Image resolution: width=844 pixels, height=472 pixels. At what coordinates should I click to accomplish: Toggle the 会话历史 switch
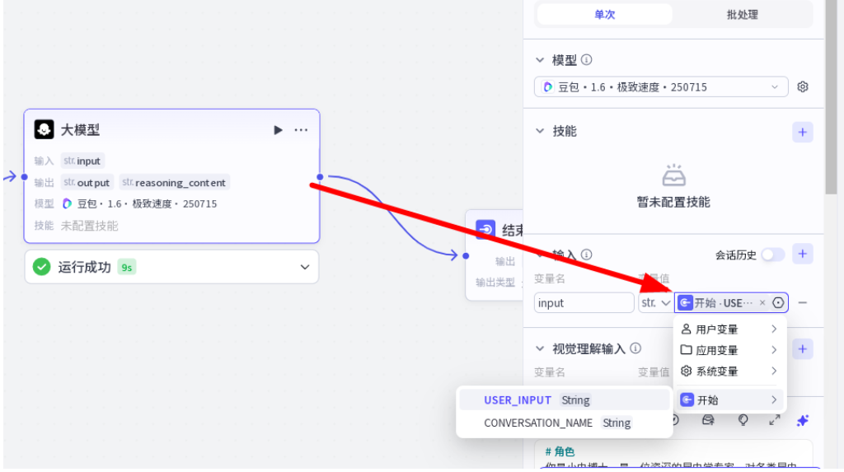click(772, 255)
